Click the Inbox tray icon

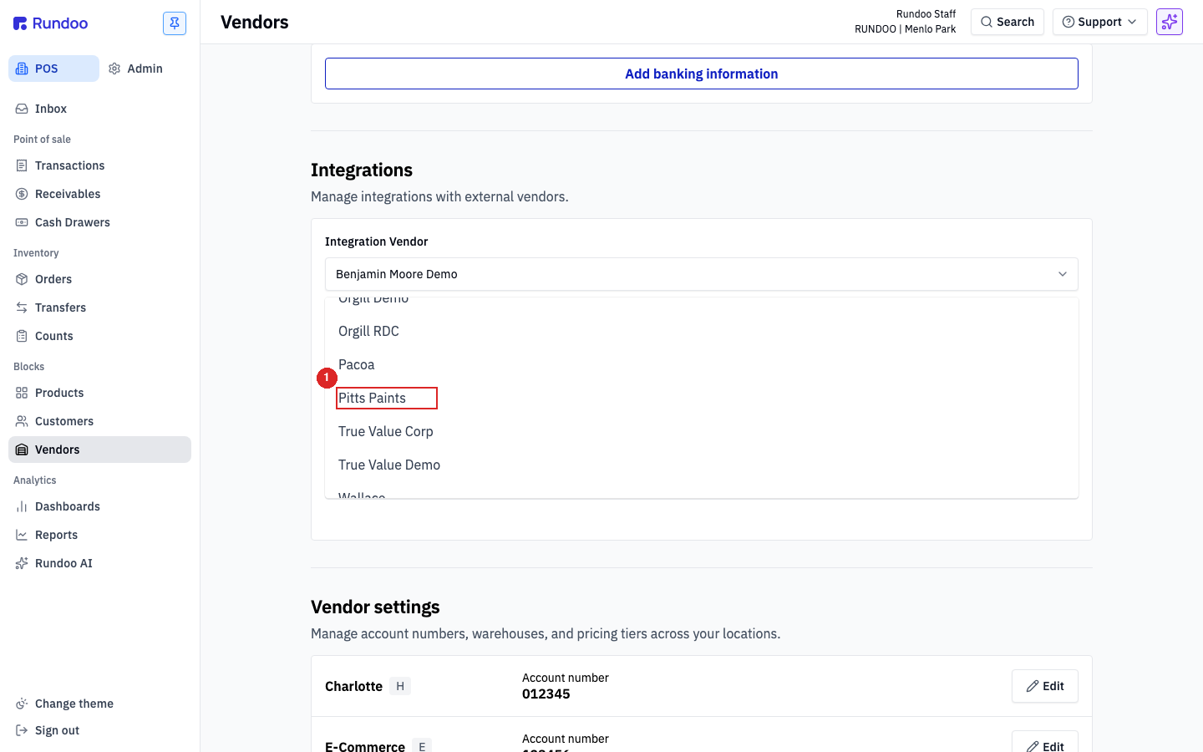[22, 109]
